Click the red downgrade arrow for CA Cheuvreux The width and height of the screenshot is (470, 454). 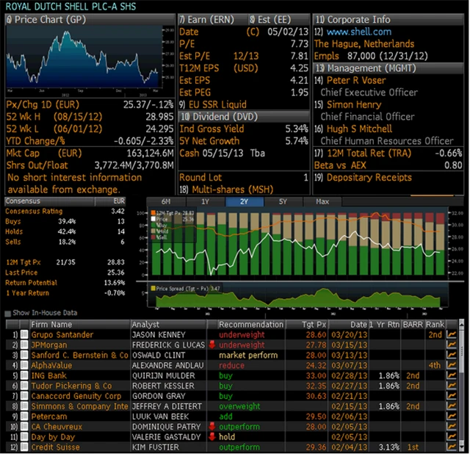pyautogui.click(x=212, y=427)
